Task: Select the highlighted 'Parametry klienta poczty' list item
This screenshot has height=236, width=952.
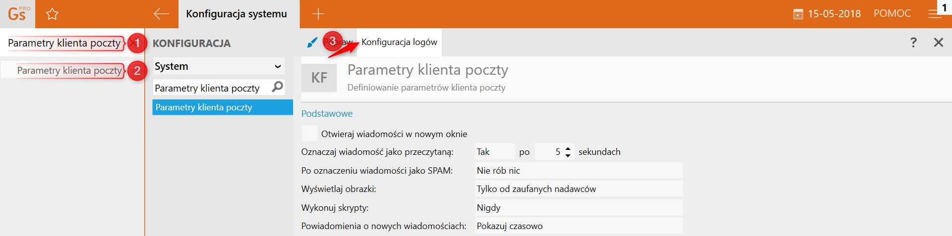Action: click(x=222, y=107)
